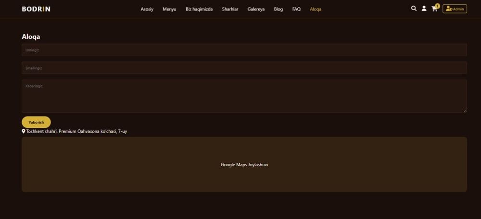Open the FAQ nav link
The image size is (481, 219).
pyautogui.click(x=296, y=9)
